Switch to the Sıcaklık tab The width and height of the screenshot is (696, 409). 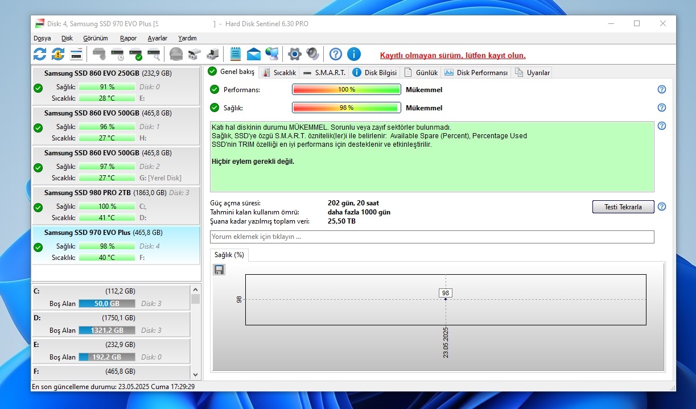coord(279,73)
